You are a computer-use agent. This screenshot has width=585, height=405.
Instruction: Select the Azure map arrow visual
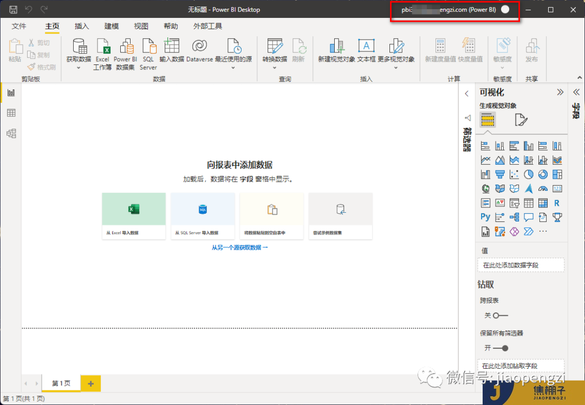click(x=529, y=189)
